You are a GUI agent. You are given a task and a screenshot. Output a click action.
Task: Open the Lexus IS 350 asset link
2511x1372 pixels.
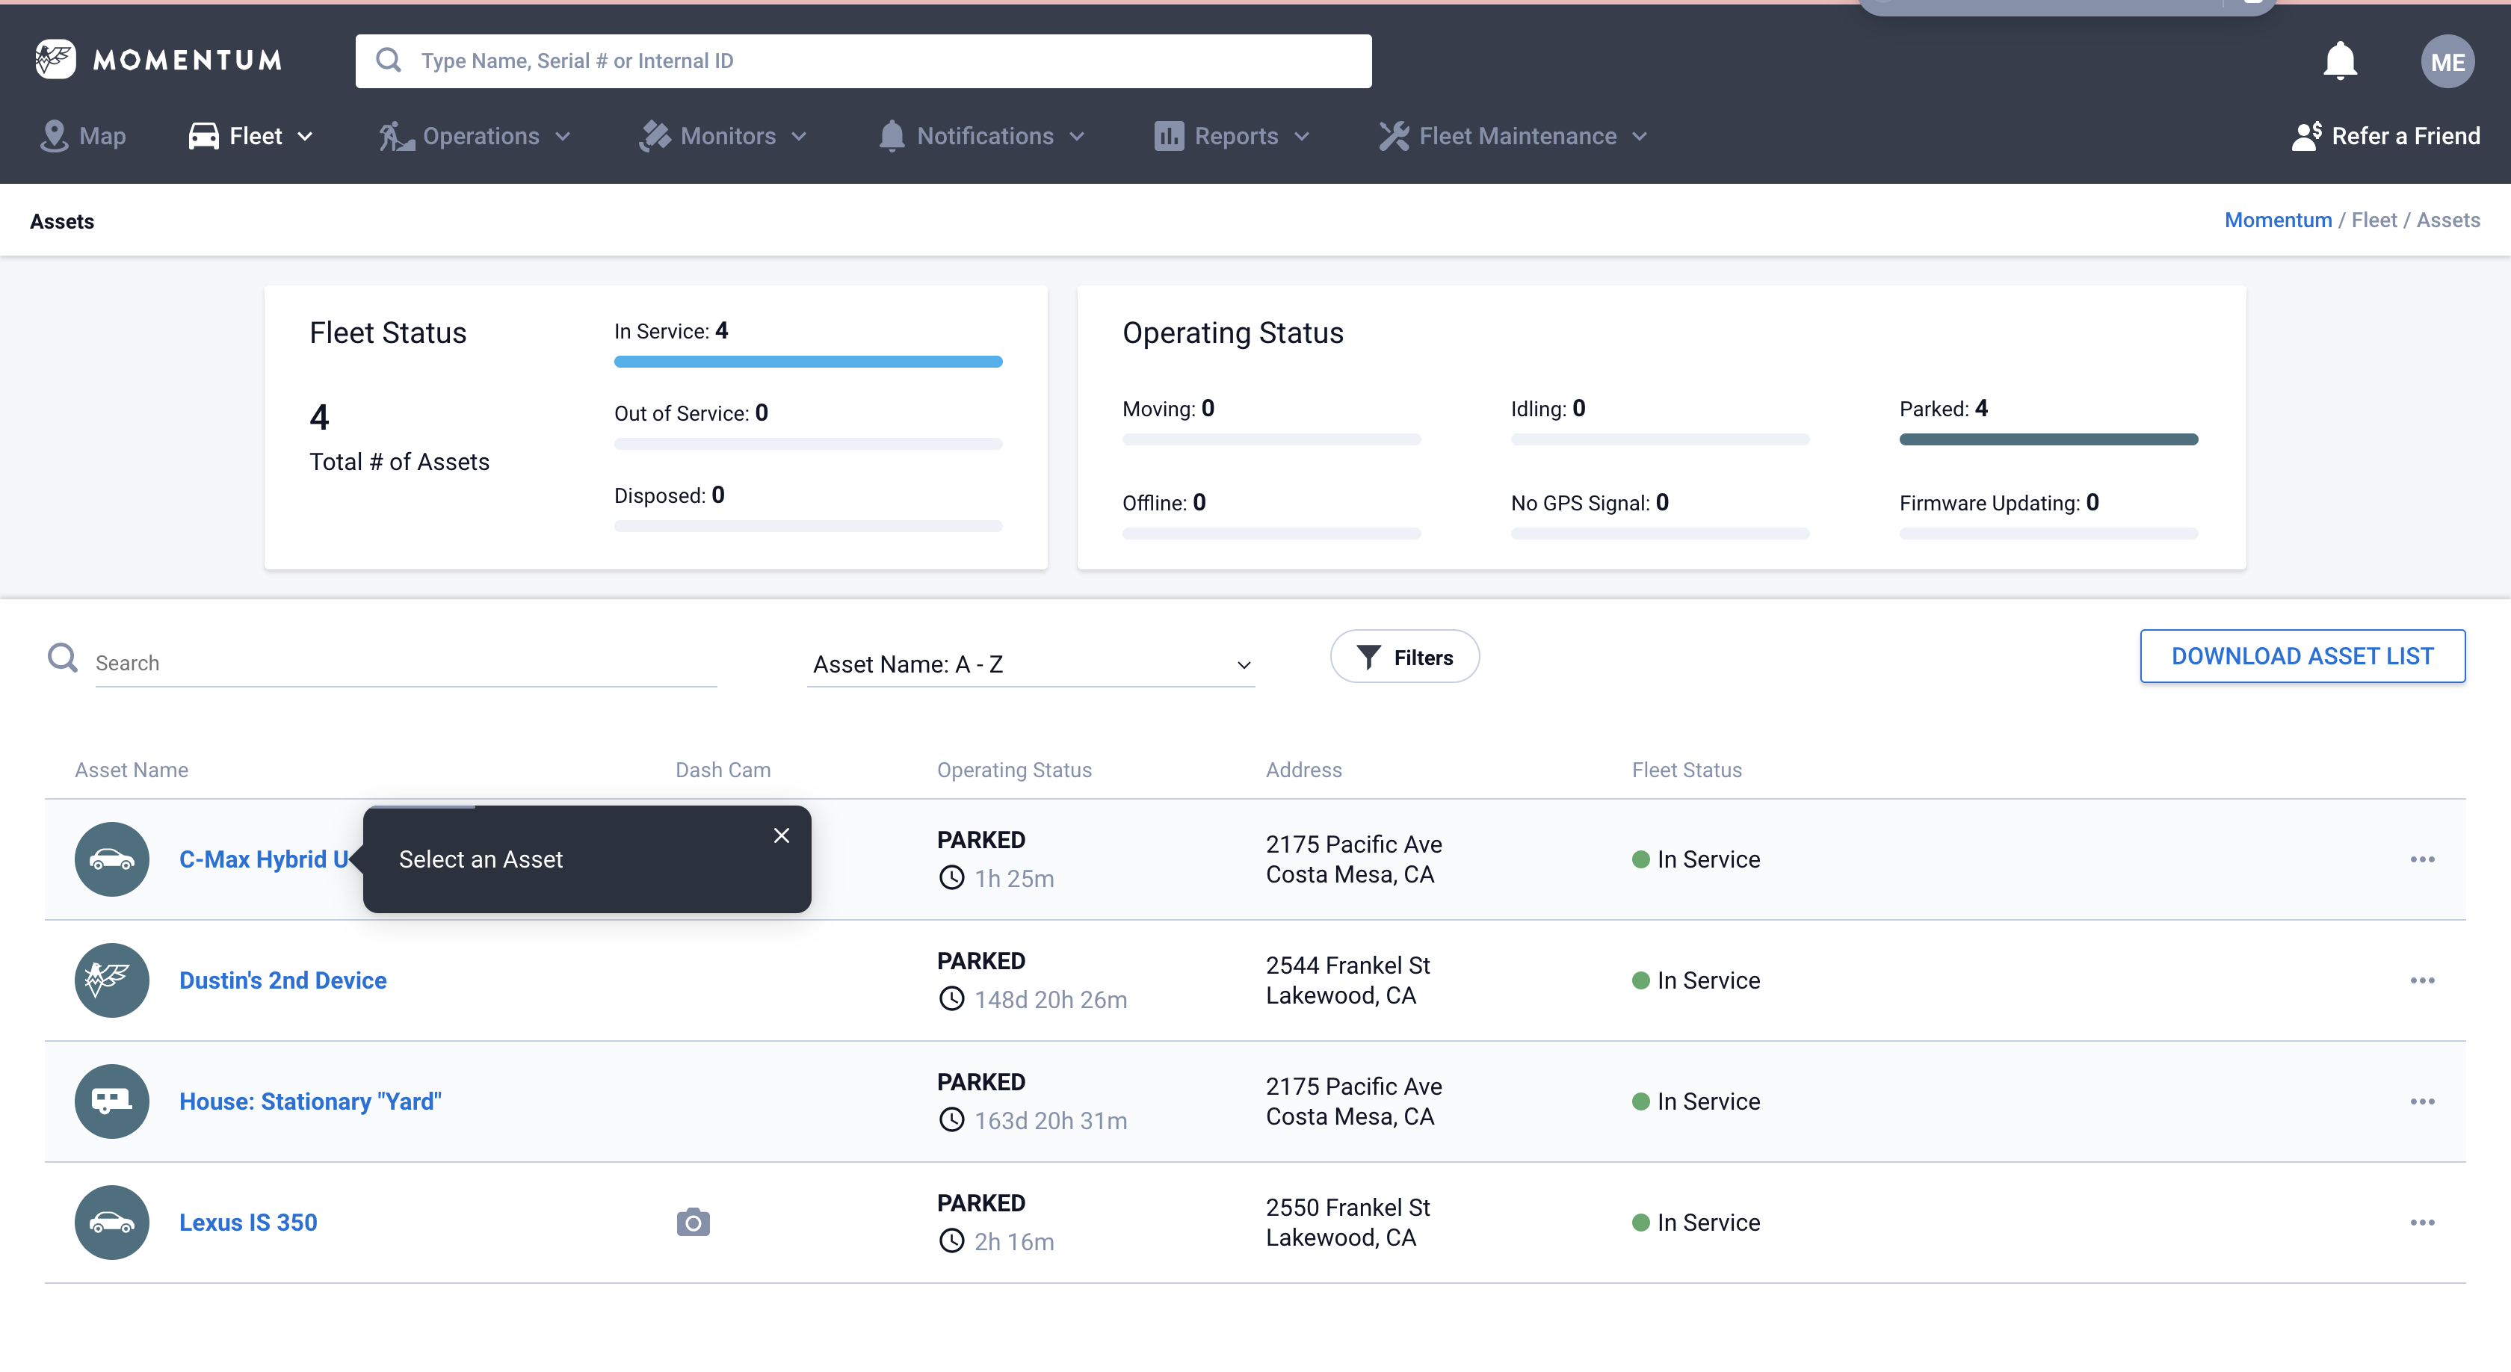click(x=249, y=1222)
